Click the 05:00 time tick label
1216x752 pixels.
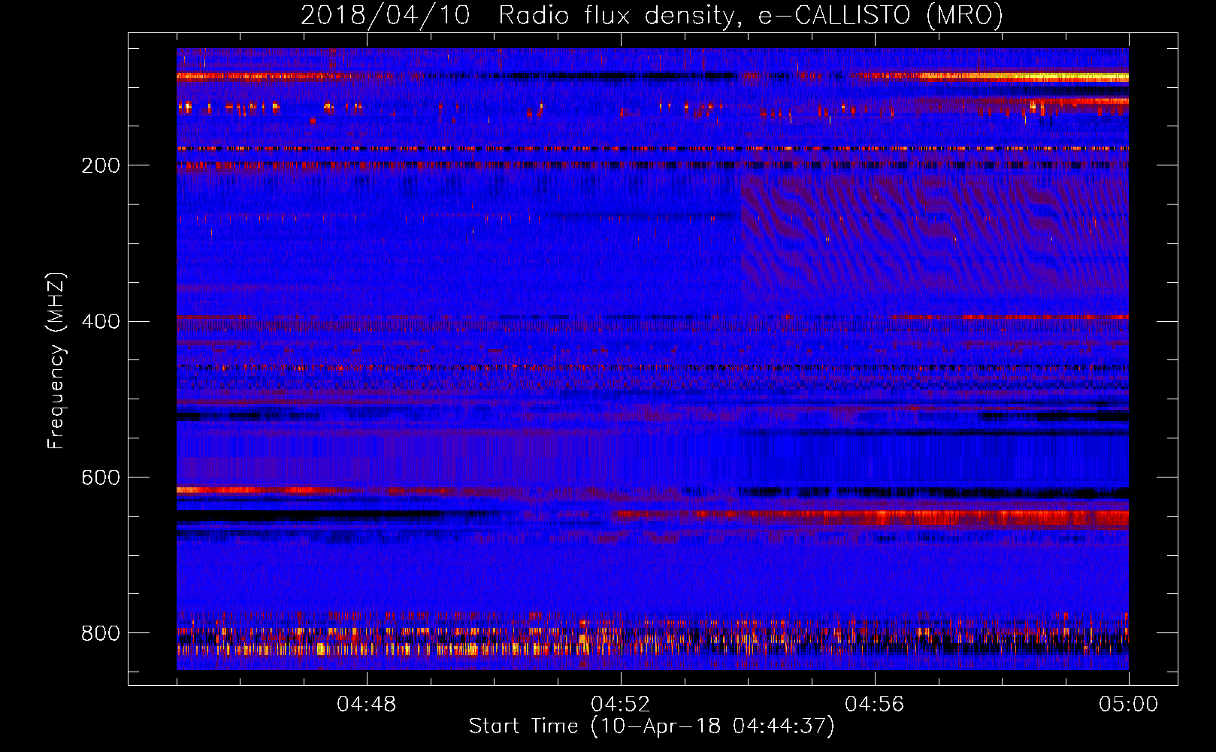(x=1128, y=705)
